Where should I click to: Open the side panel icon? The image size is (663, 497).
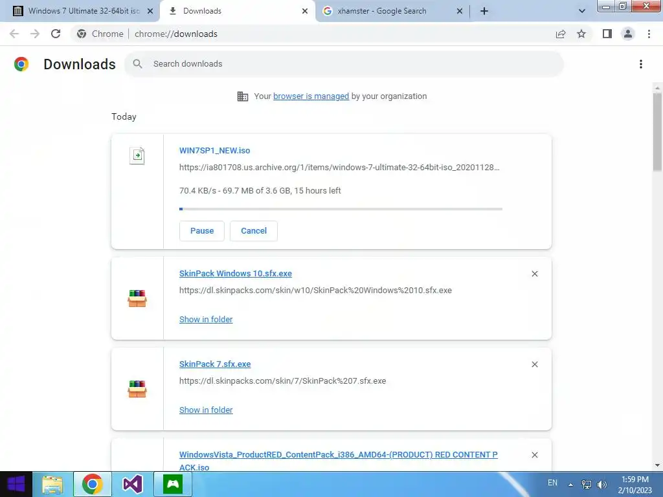607,34
